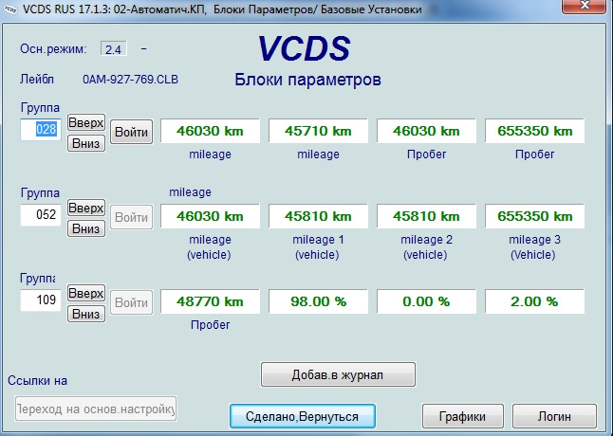Click the first 46030 km value in group 028
Viewport: 613px width, 436px height.
[210, 131]
